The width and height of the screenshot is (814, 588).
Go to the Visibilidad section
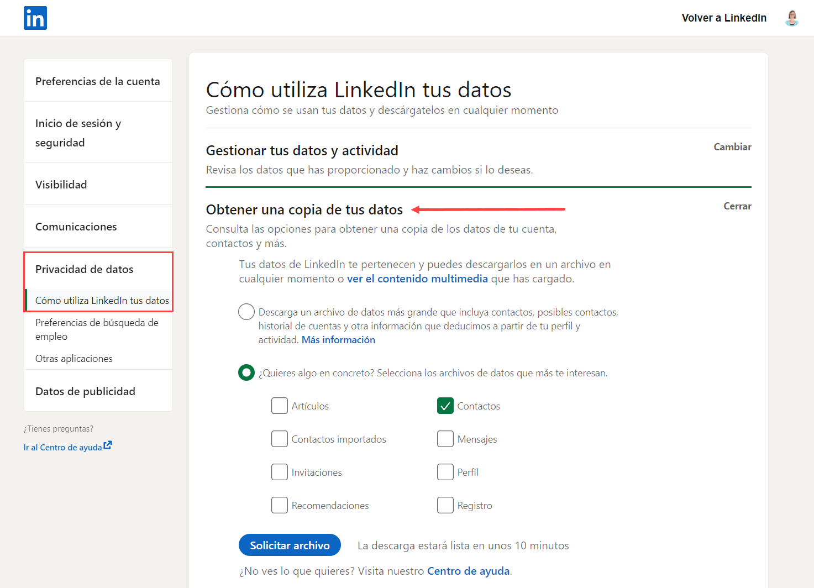[x=98, y=185]
